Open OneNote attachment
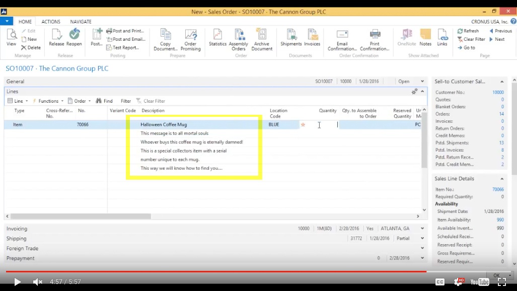 click(x=407, y=38)
